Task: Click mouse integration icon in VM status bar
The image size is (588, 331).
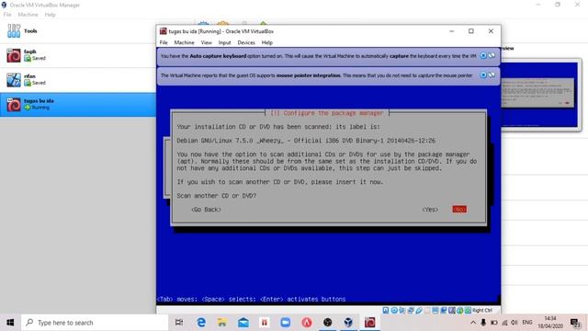Action: [x=459, y=311]
